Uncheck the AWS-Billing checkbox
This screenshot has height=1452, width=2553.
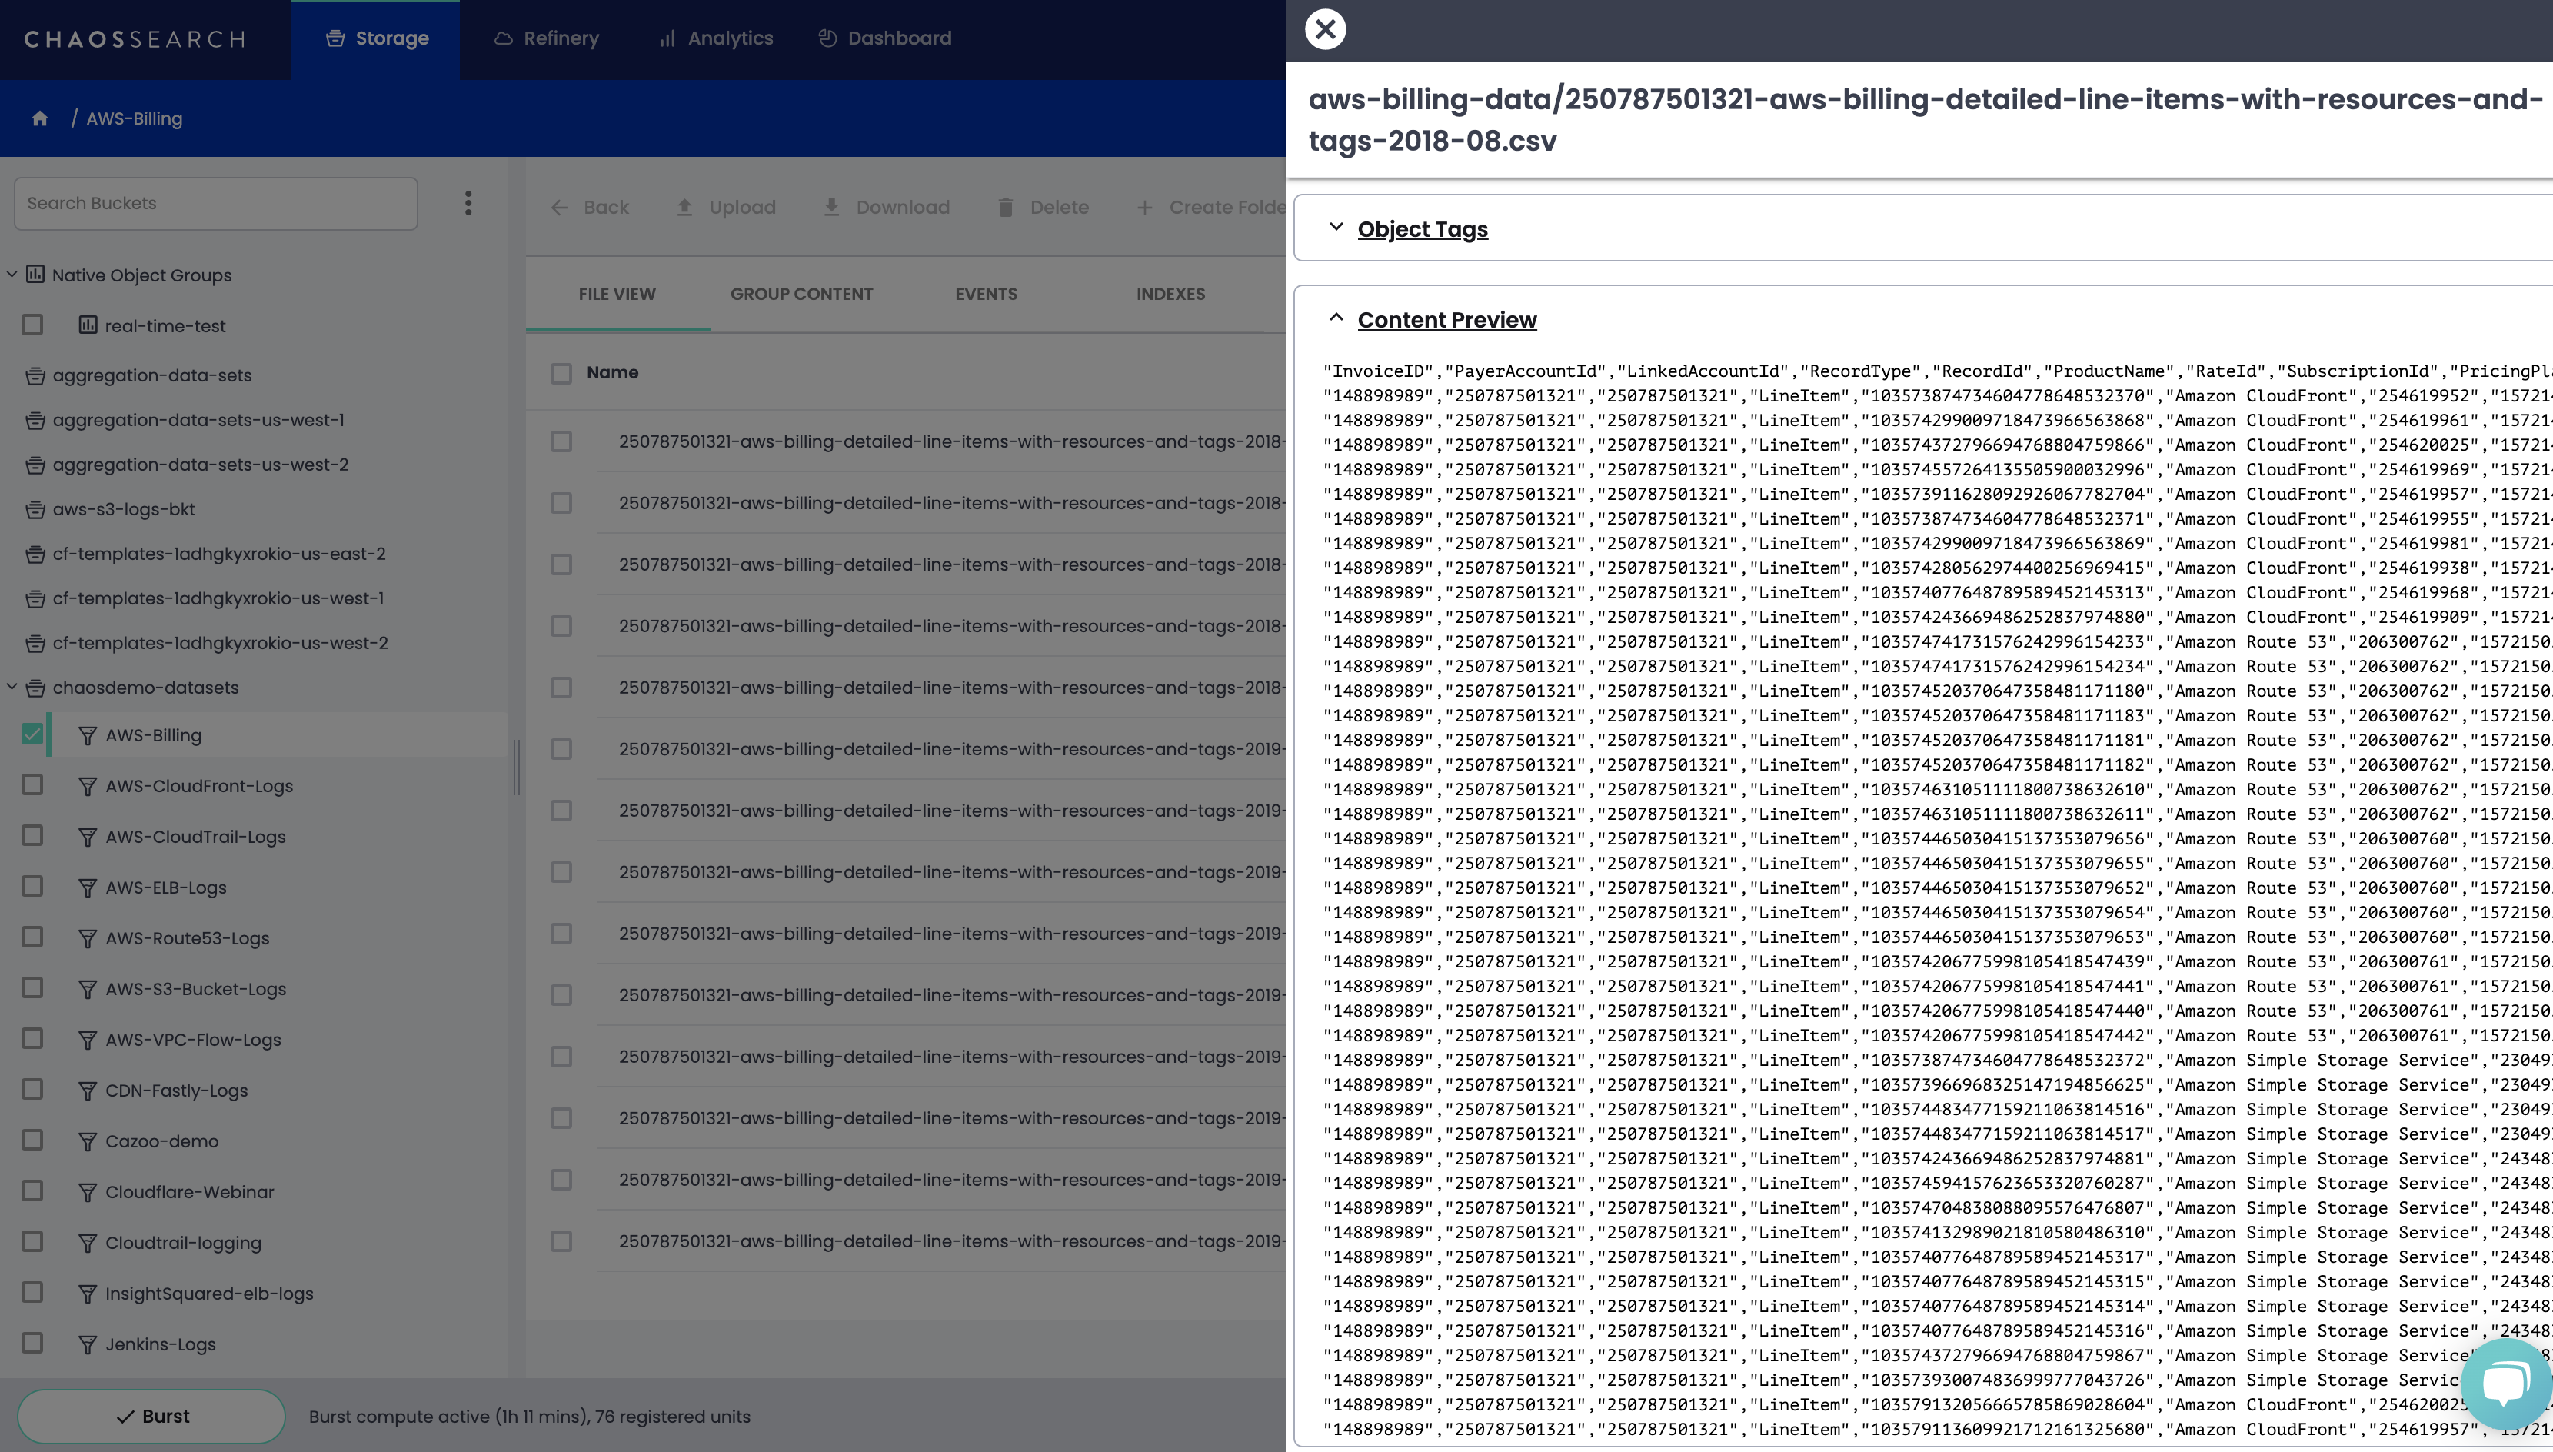pyautogui.click(x=32, y=735)
